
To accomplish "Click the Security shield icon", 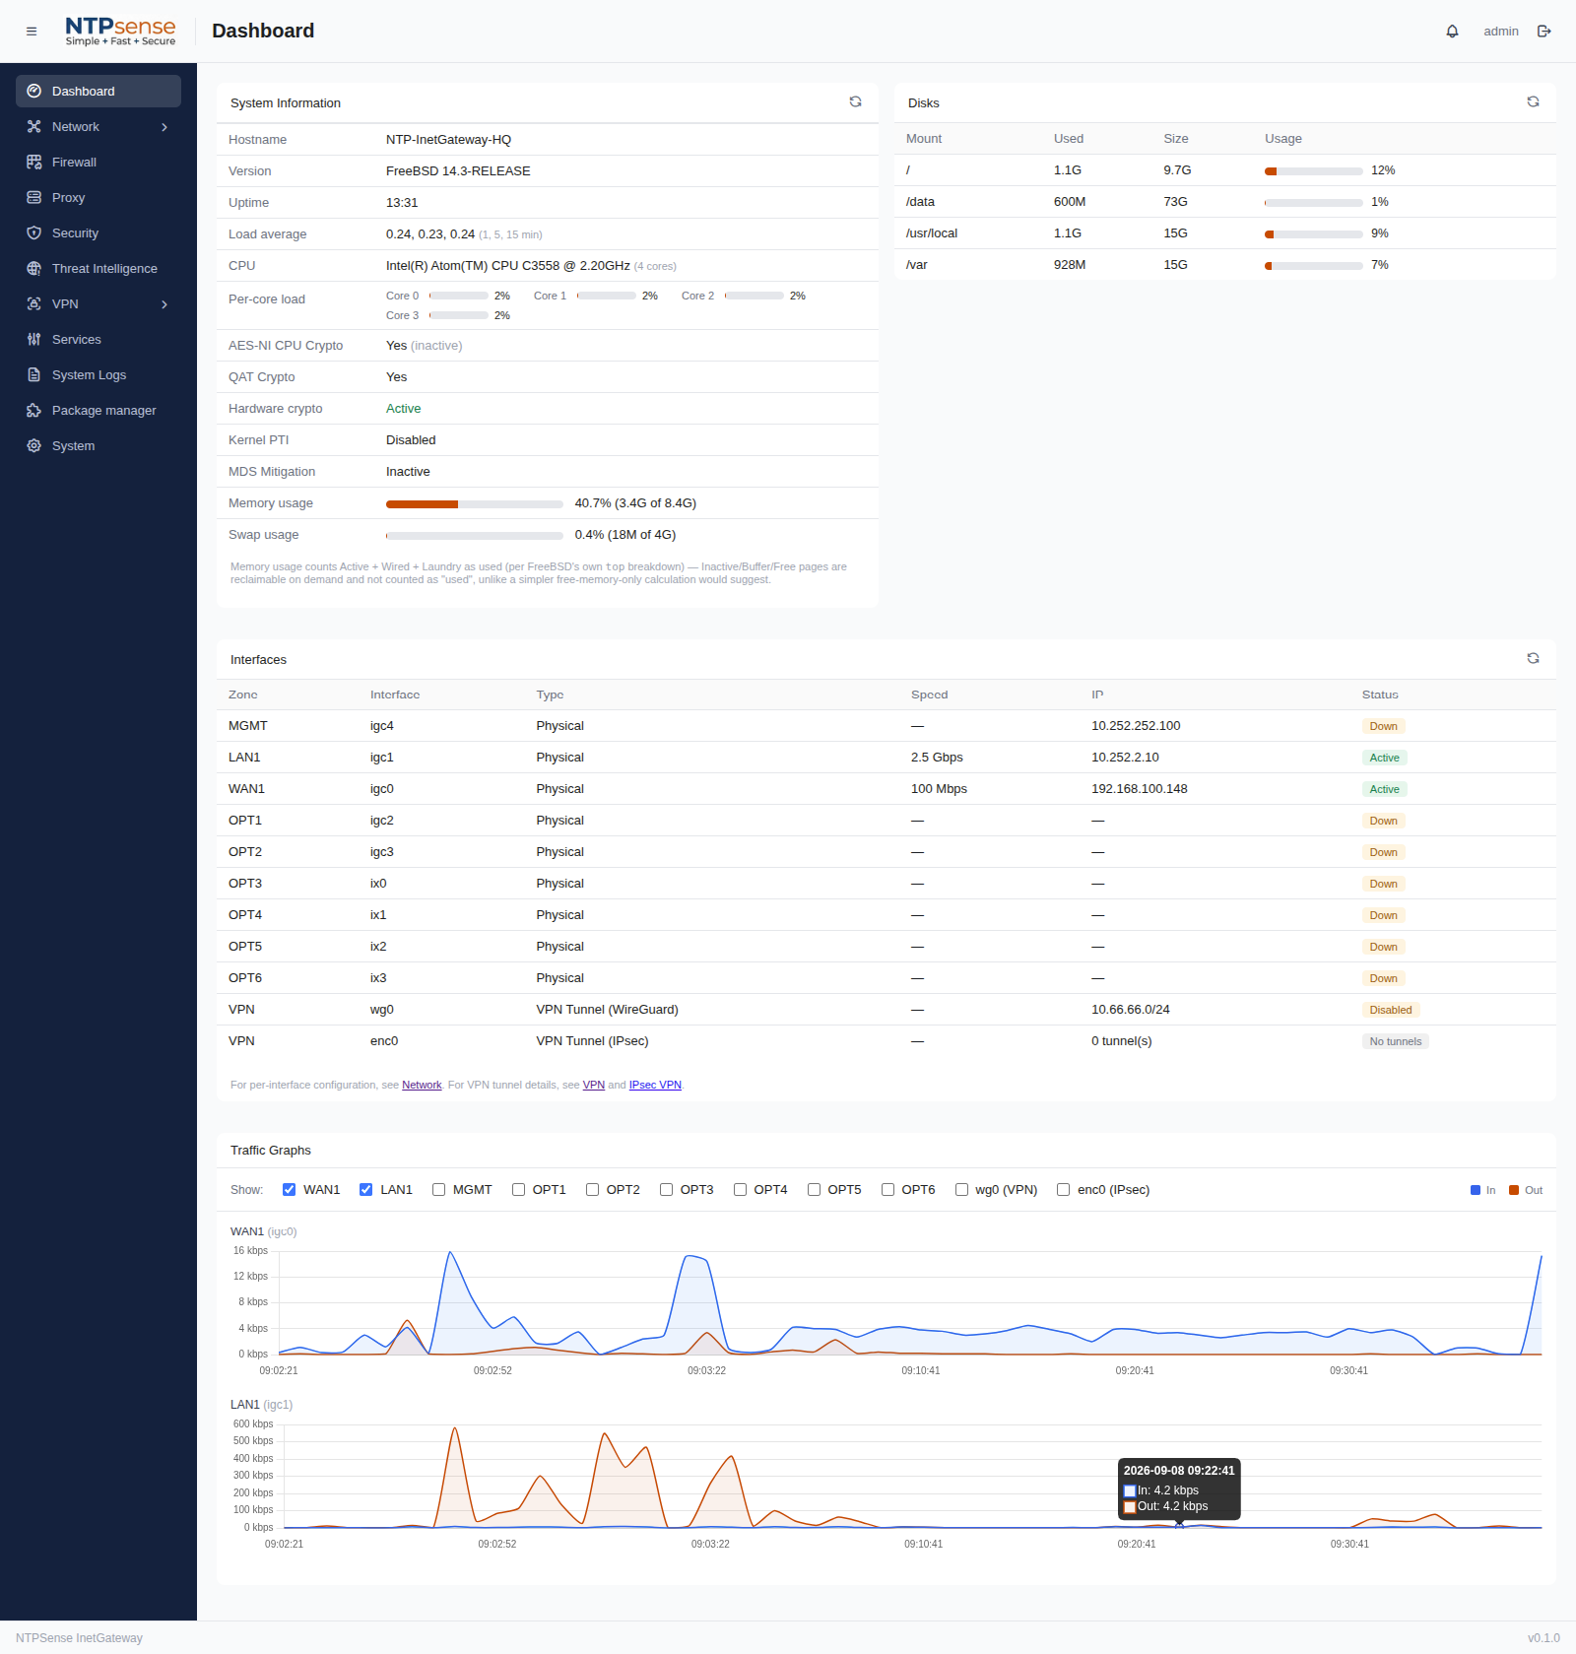I will pyautogui.click(x=34, y=232).
